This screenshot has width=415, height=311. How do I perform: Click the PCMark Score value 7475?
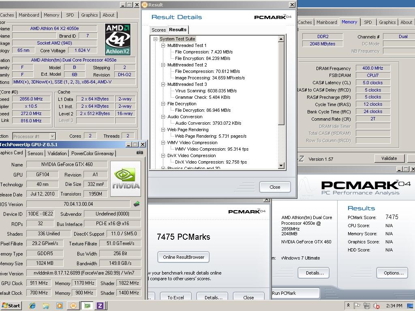pos(392,217)
